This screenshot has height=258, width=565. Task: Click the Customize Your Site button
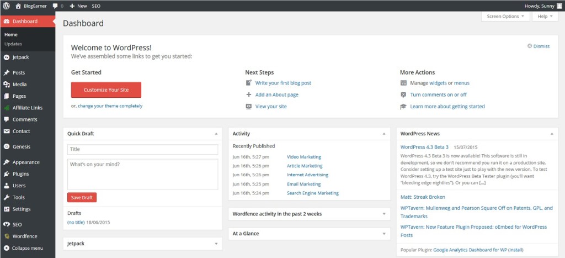(x=106, y=90)
